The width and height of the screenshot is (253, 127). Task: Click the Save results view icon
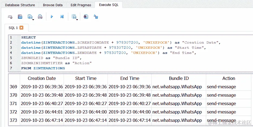74,17
